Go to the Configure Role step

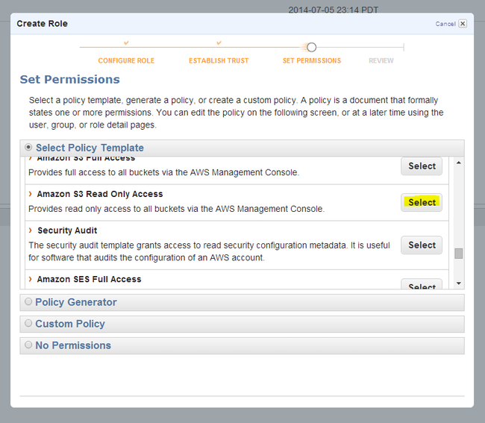(x=126, y=60)
